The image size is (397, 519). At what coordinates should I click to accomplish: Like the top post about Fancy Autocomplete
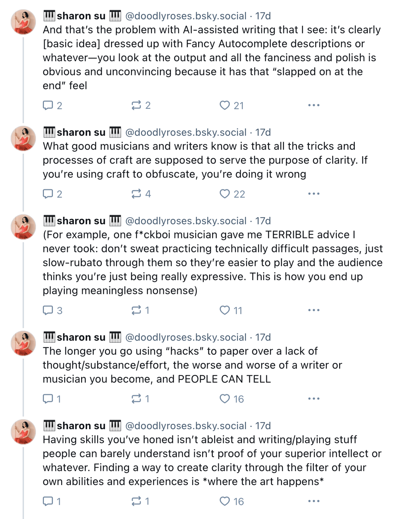[x=225, y=106]
